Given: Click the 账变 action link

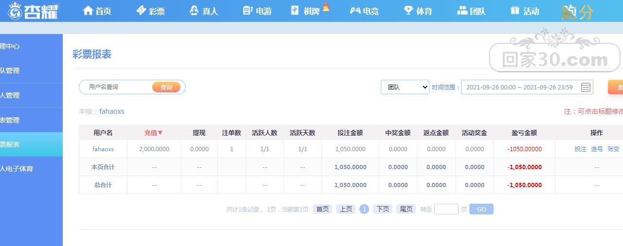Looking at the screenshot, I should 613,149.
